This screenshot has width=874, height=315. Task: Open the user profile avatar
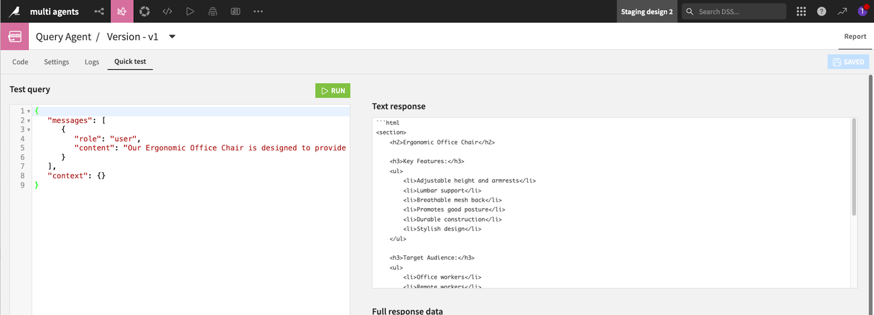pyautogui.click(x=863, y=11)
